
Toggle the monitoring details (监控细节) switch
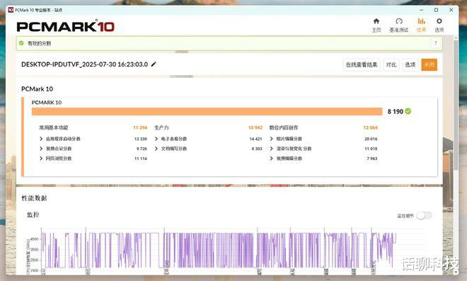[x=424, y=215]
